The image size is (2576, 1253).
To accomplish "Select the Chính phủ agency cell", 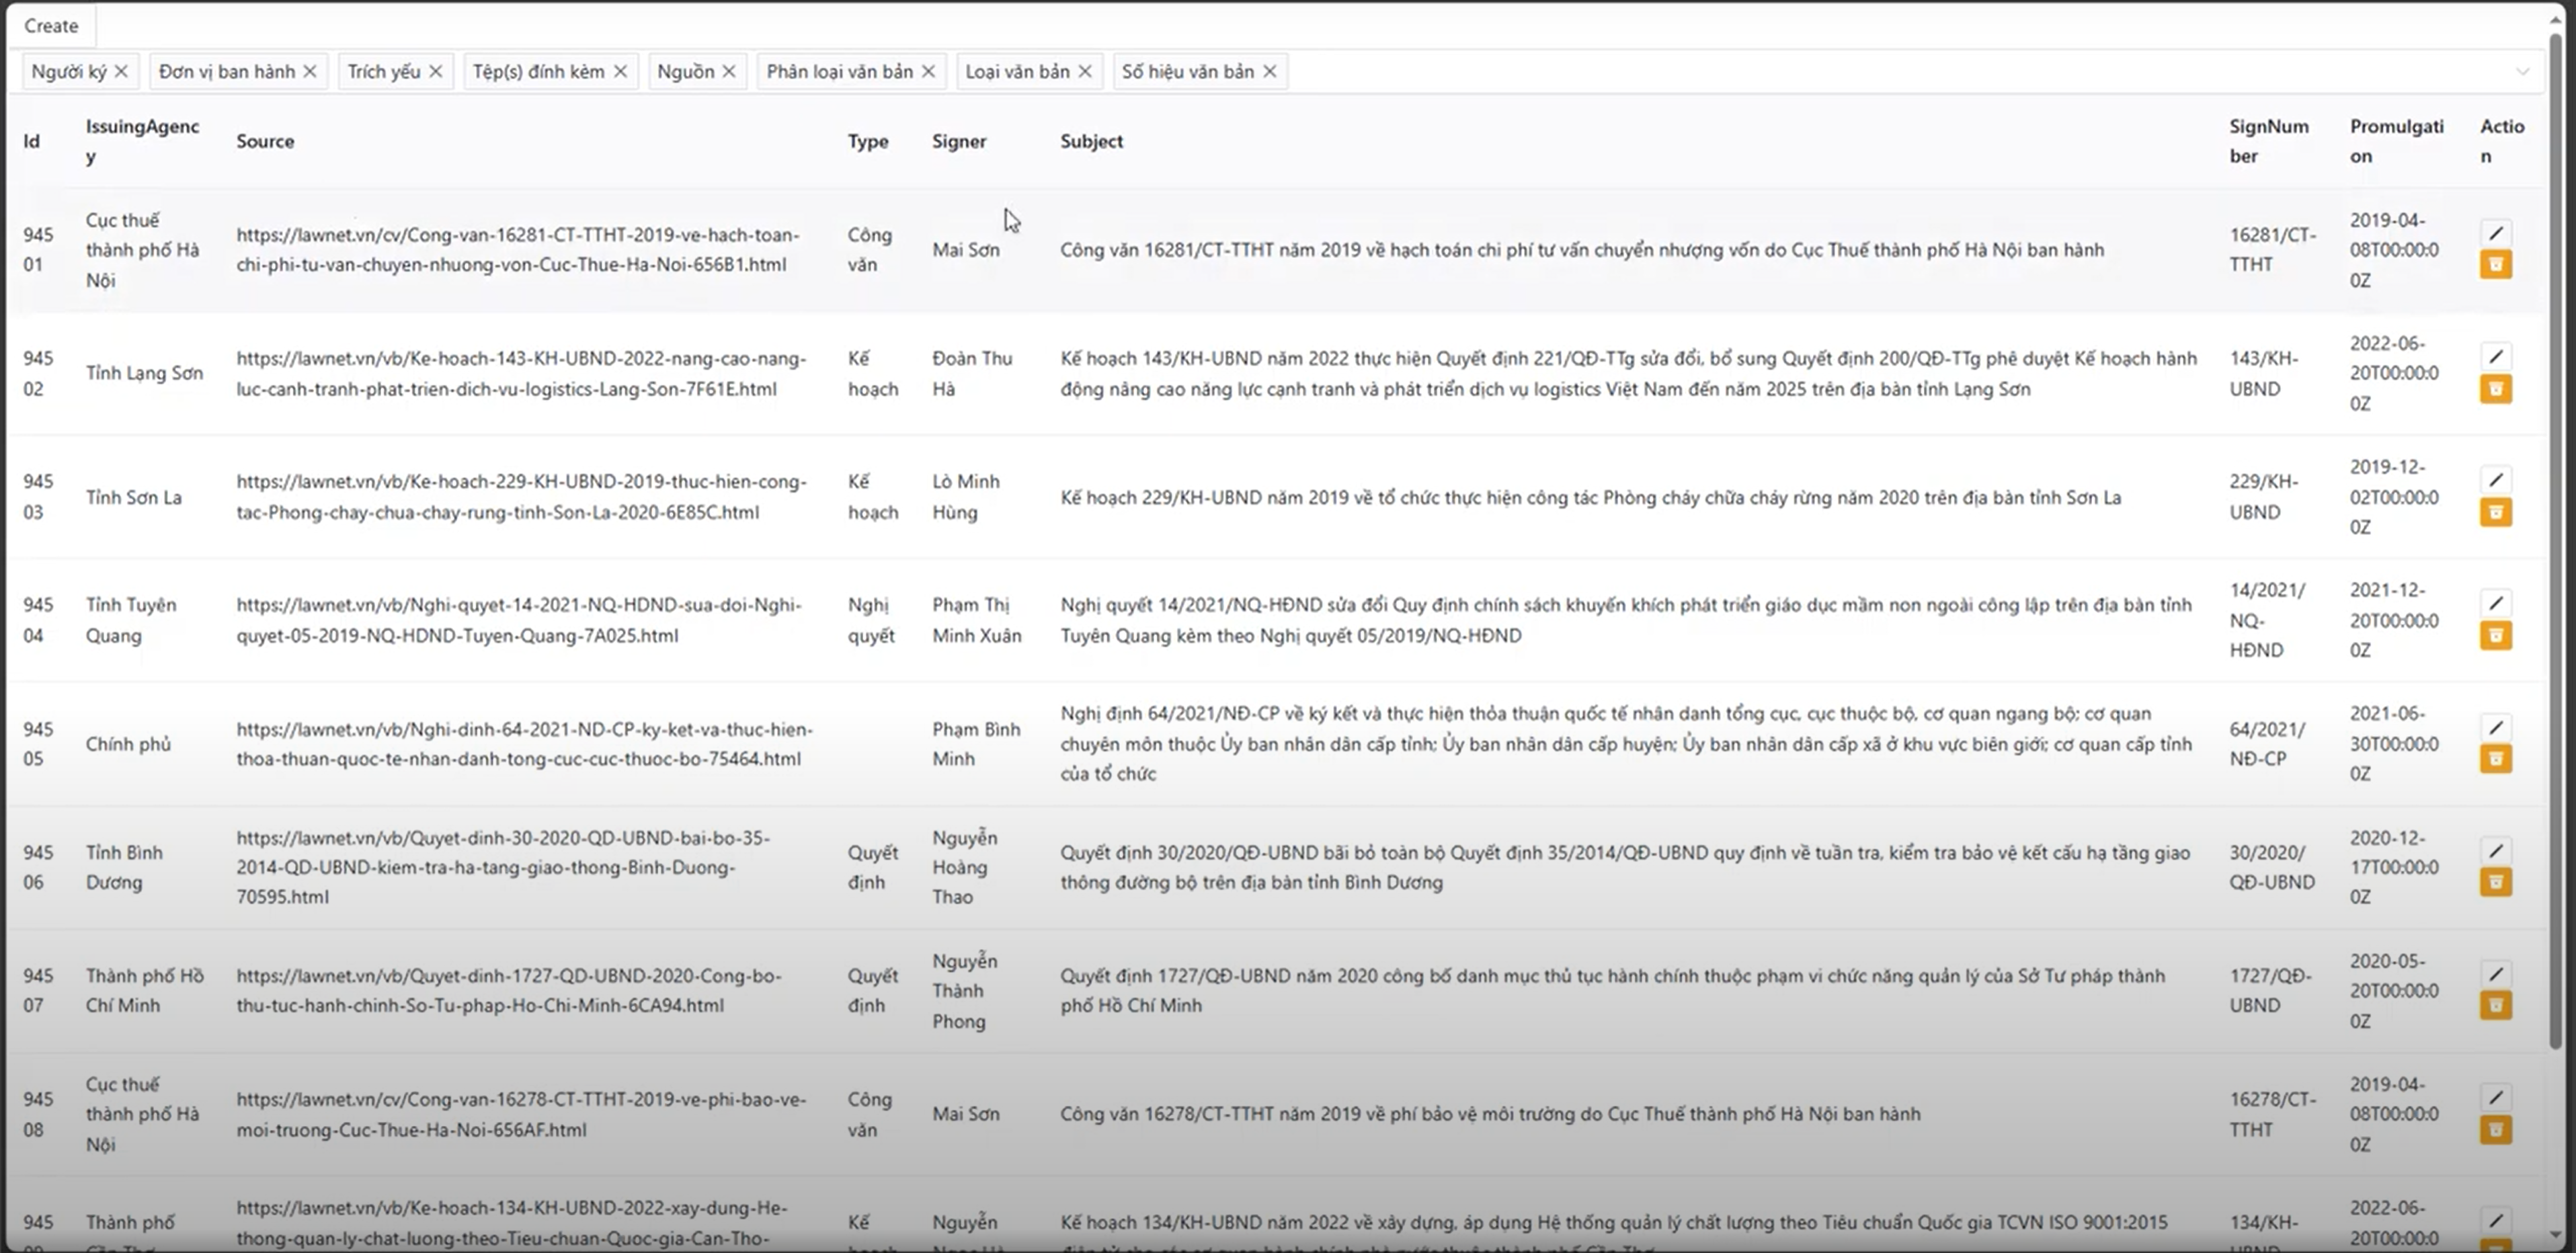I will (128, 744).
